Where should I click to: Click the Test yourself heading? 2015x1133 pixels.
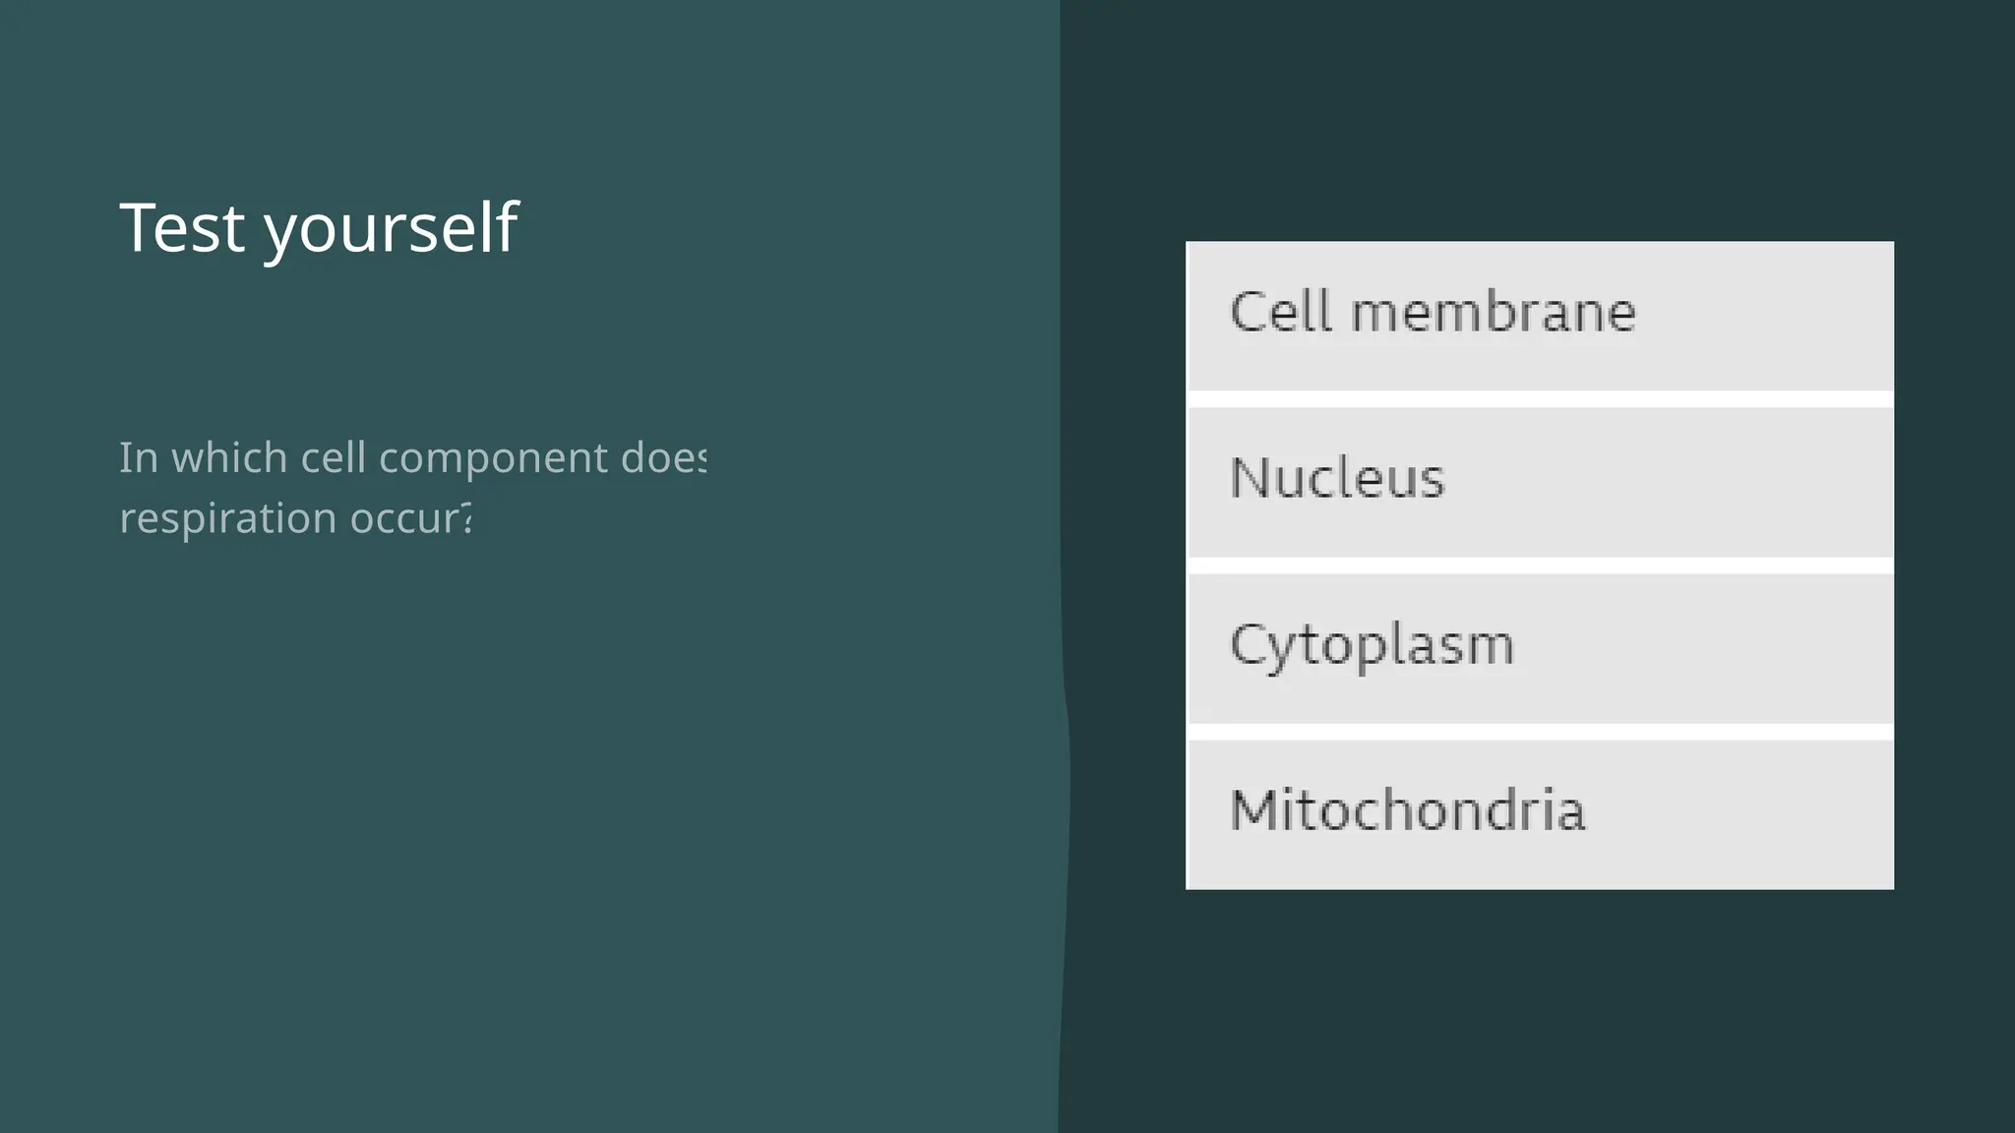(318, 228)
